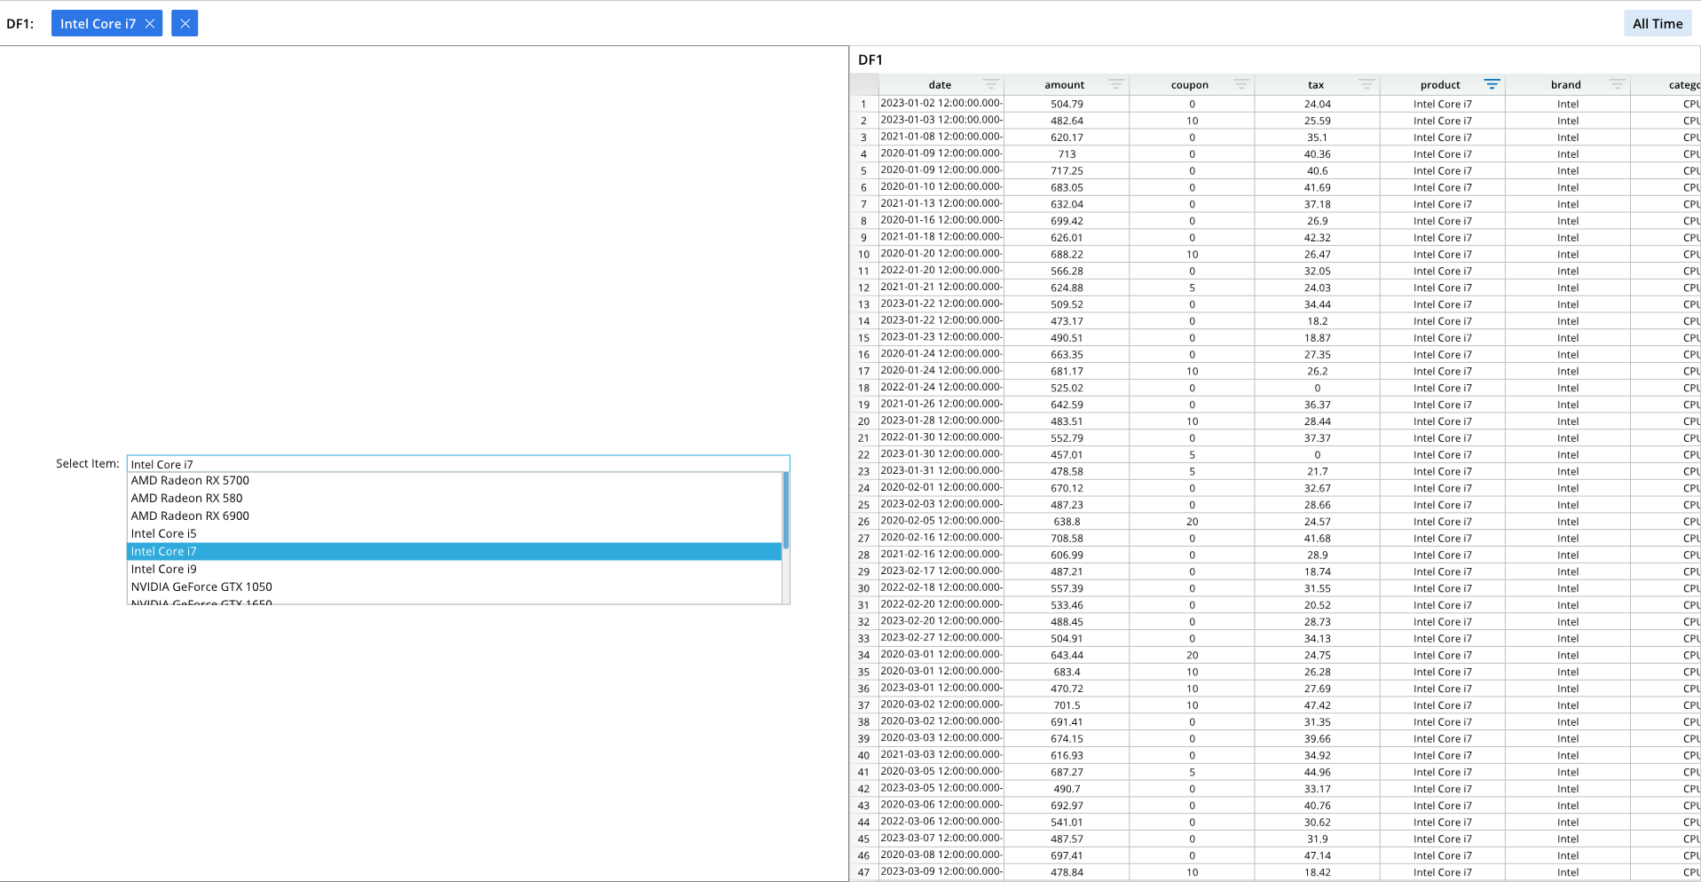Screen dimensions: 1701x882
Task: Click the dropdown list scrollbar thumb
Action: 785,510
